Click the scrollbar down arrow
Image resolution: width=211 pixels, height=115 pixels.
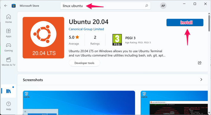209,113
